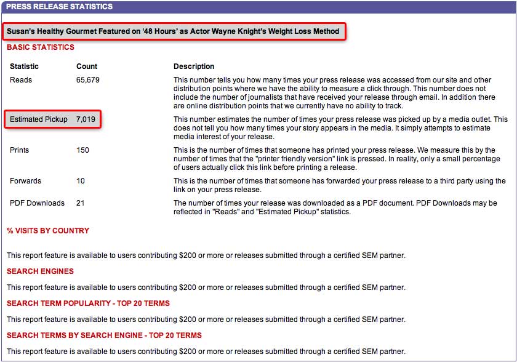Click the Estimated Pickup description paragraph

point(340,128)
